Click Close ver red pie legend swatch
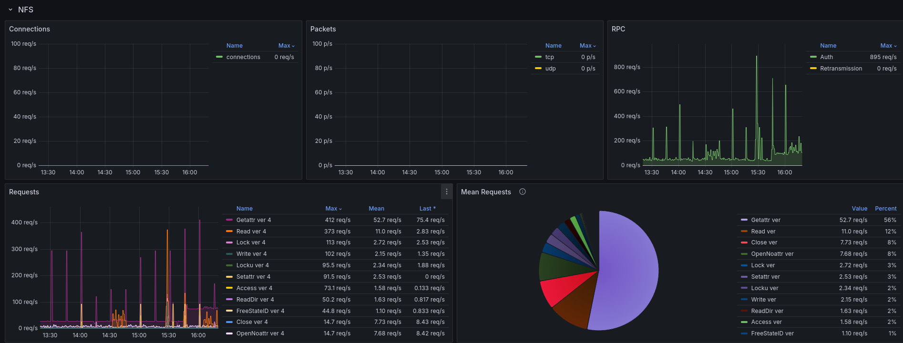 coord(744,242)
